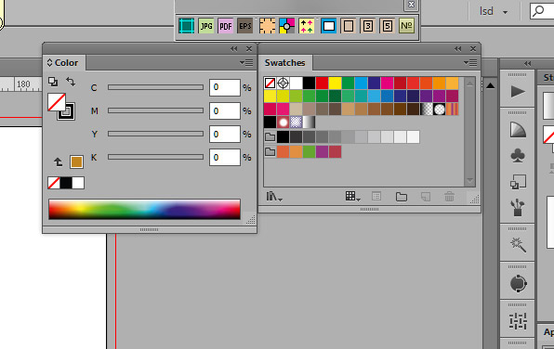The width and height of the screenshot is (554, 349).
Task: Select the grayscale color group folder
Action: [270, 136]
